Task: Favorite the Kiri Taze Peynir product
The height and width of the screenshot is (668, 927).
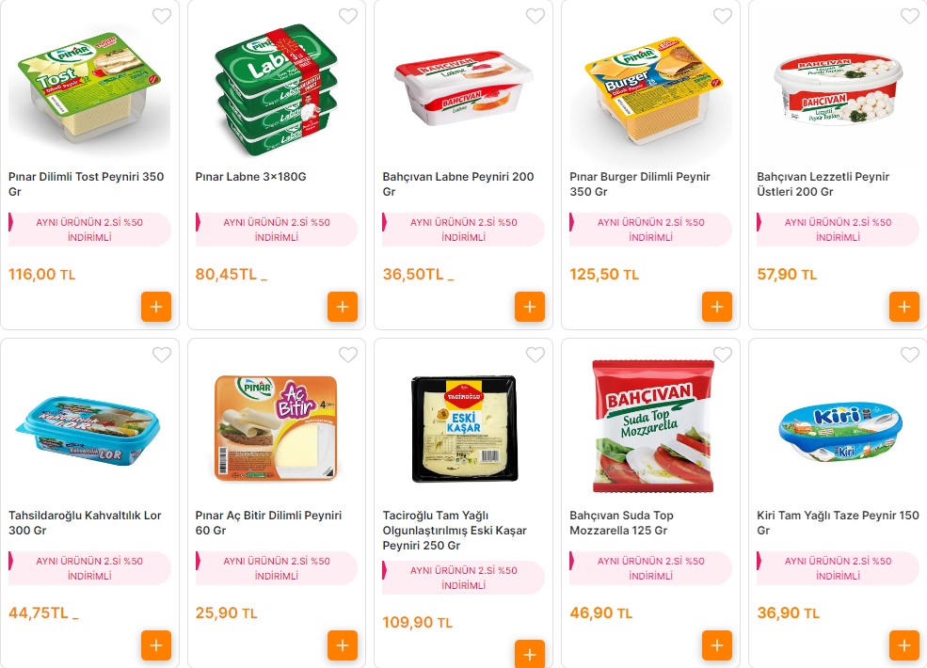Action: pos(909,355)
